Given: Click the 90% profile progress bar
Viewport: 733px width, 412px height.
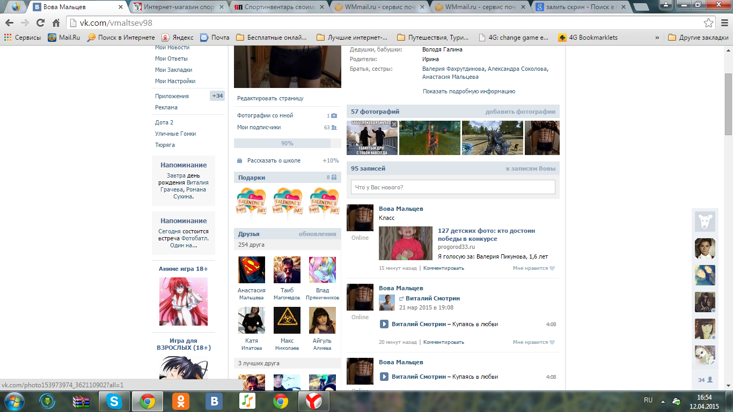Looking at the screenshot, I should (x=288, y=143).
